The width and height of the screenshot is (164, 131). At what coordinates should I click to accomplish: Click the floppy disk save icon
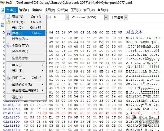pyautogui.click(x=8, y=33)
